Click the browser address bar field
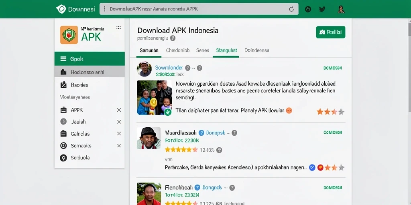The width and height of the screenshot is (411, 205). (x=199, y=9)
